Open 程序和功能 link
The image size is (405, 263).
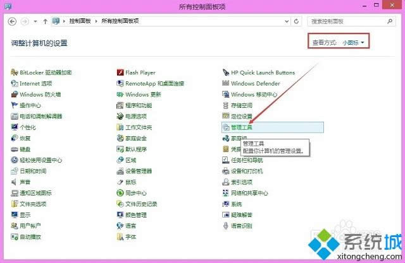(x=138, y=105)
